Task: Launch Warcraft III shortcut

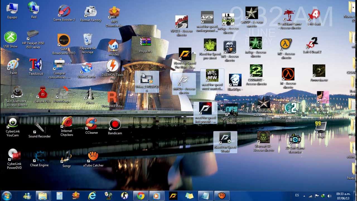Action: 263,141
